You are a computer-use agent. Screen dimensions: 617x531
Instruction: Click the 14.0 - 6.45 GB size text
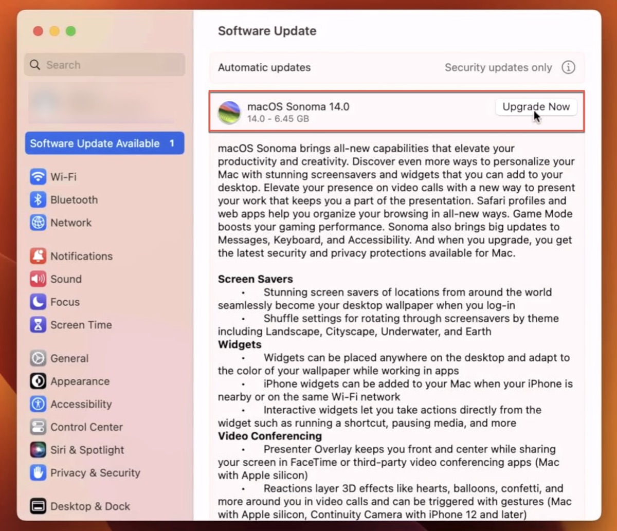278,119
